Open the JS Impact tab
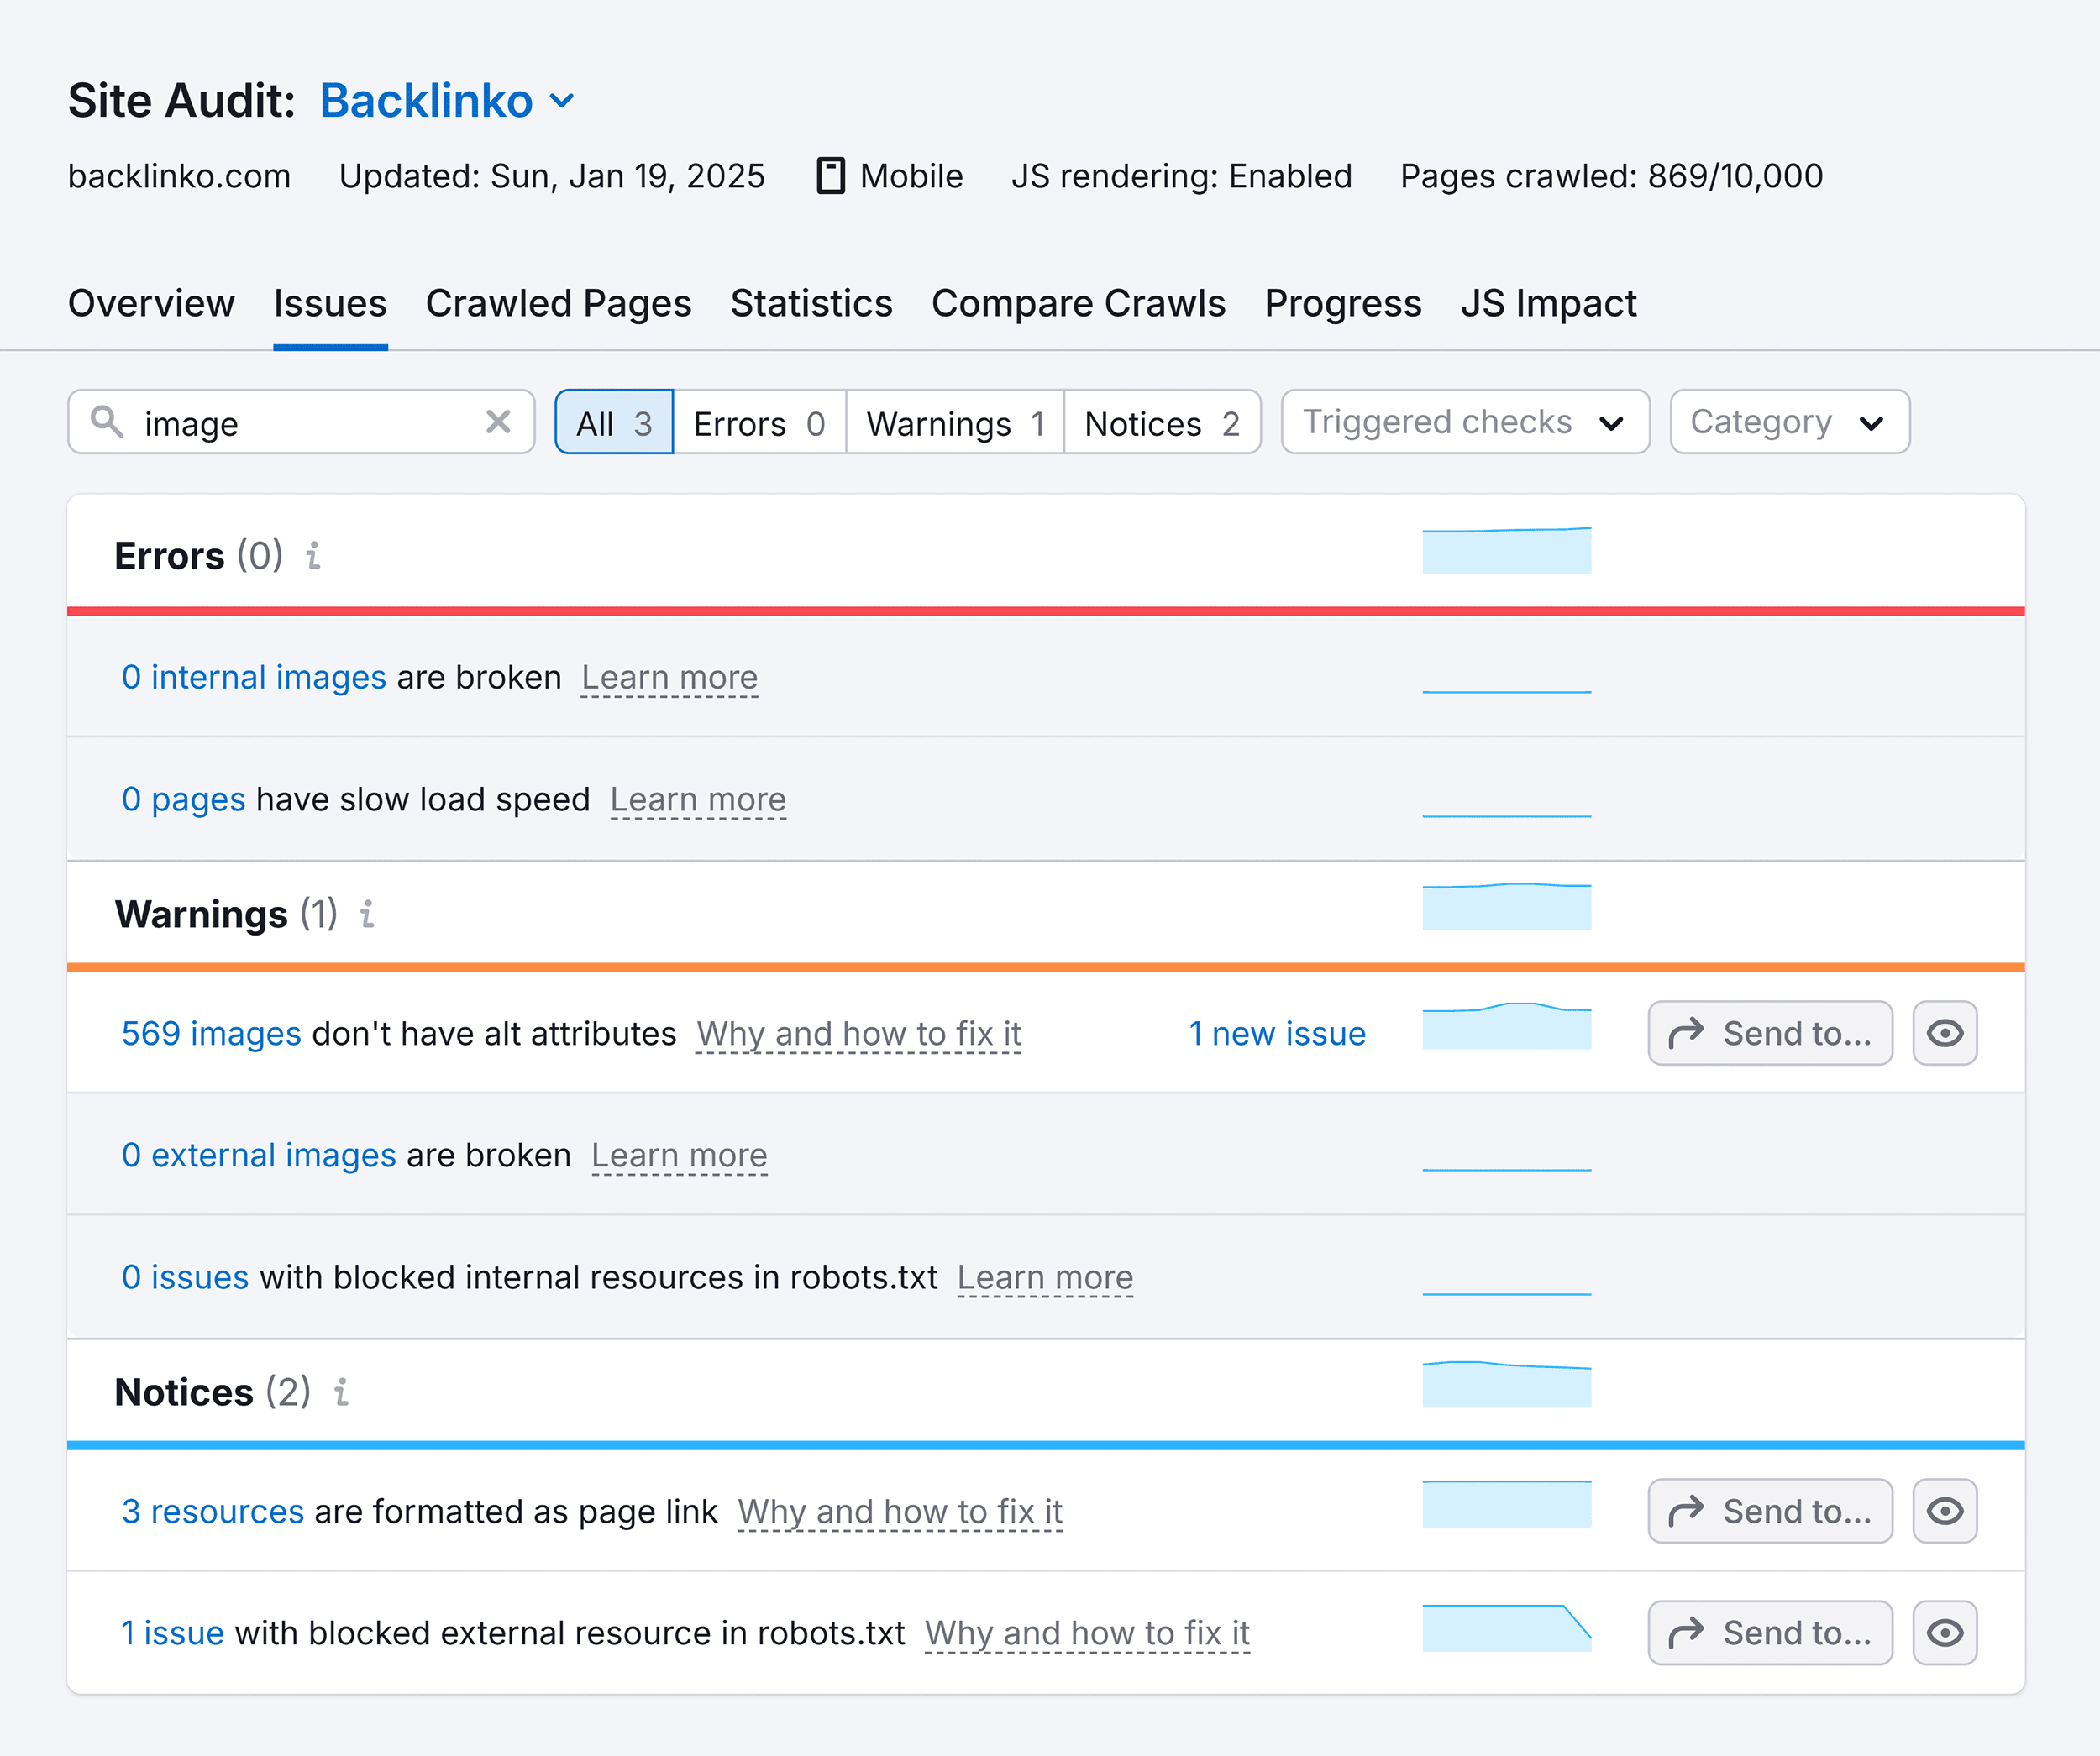 [1548, 303]
